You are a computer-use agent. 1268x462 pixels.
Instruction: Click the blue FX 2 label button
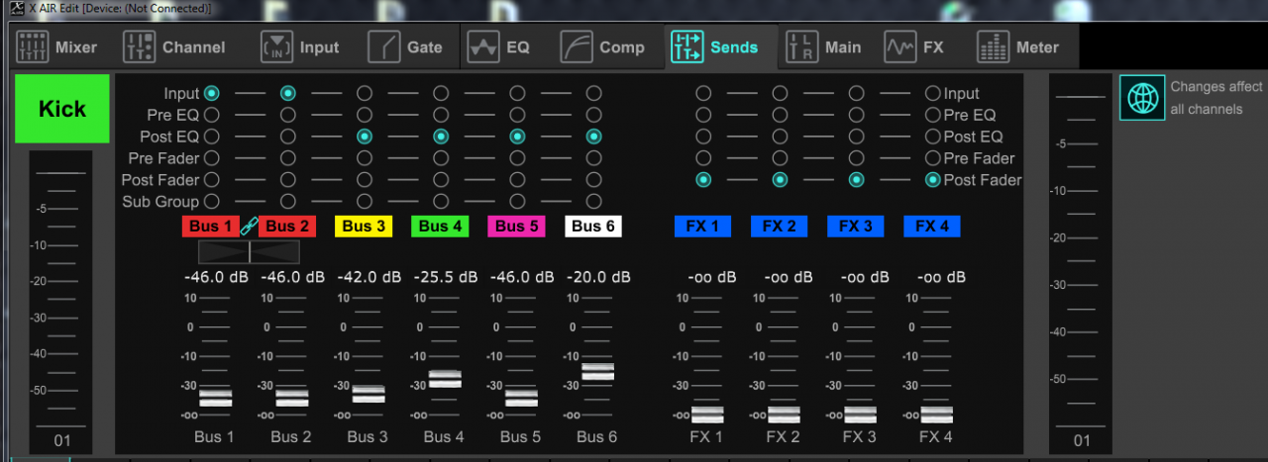pos(779,227)
